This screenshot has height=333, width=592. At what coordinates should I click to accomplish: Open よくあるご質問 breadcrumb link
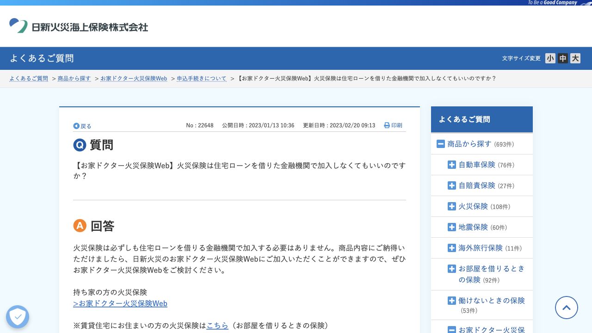coord(29,79)
